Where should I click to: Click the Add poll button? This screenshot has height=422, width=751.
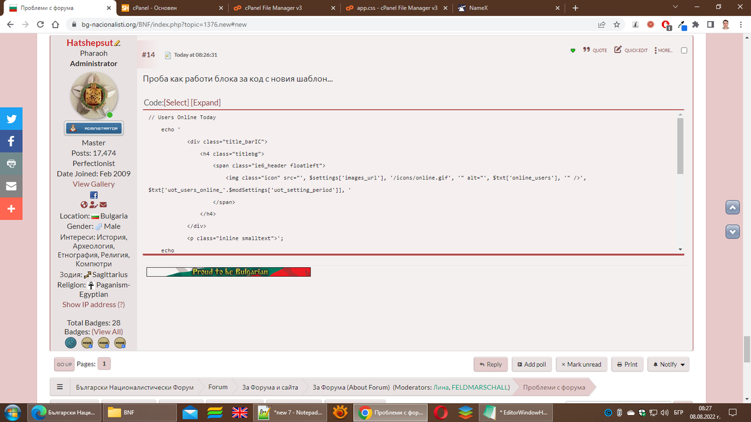(532, 364)
